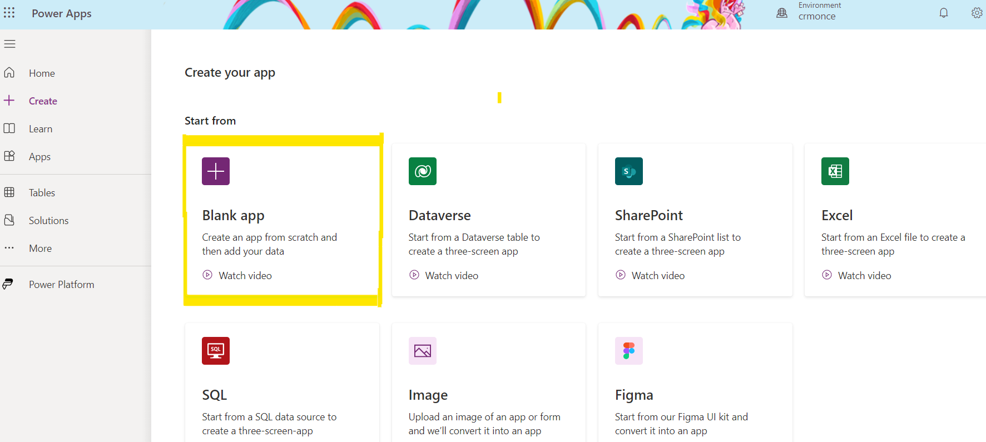
Task: Click 'Start from a SharePoint list' description
Action: pos(677,244)
